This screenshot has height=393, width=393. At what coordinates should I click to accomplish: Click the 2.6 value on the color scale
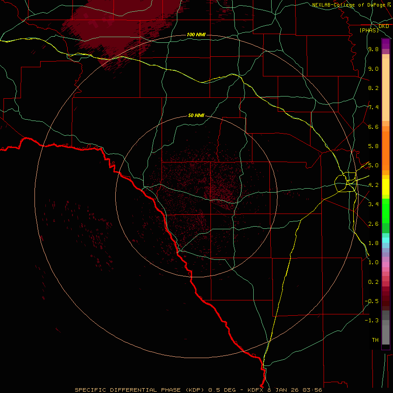[373, 224]
